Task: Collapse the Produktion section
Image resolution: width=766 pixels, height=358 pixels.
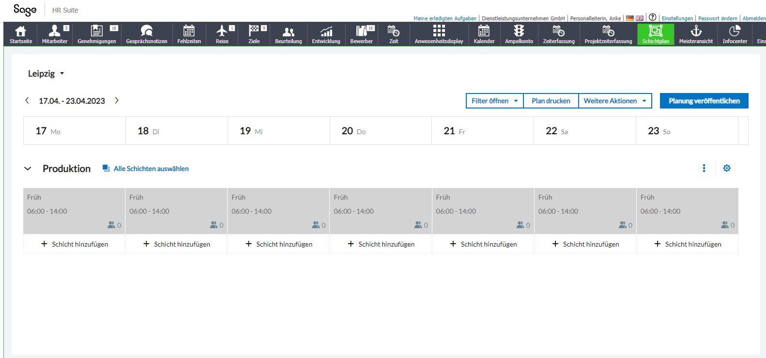Action: pyautogui.click(x=28, y=169)
